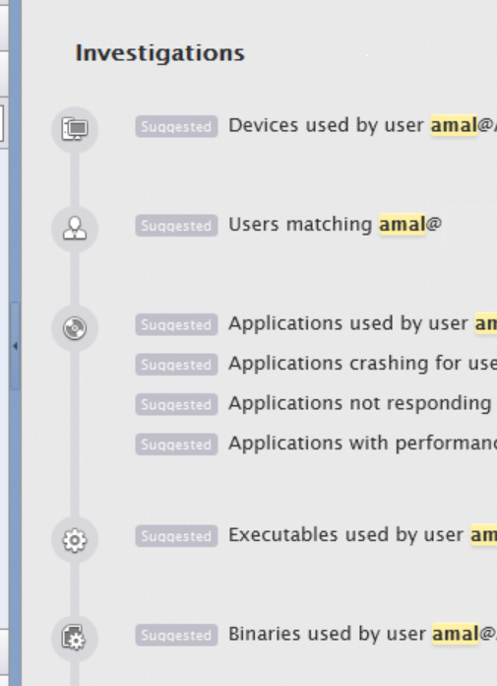Click Suggested badge beside Binaries used
The height and width of the screenshot is (686, 497).
(x=176, y=635)
